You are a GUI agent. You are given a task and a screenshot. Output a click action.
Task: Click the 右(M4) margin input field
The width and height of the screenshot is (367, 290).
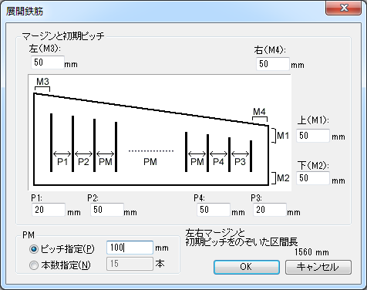coord(273,64)
